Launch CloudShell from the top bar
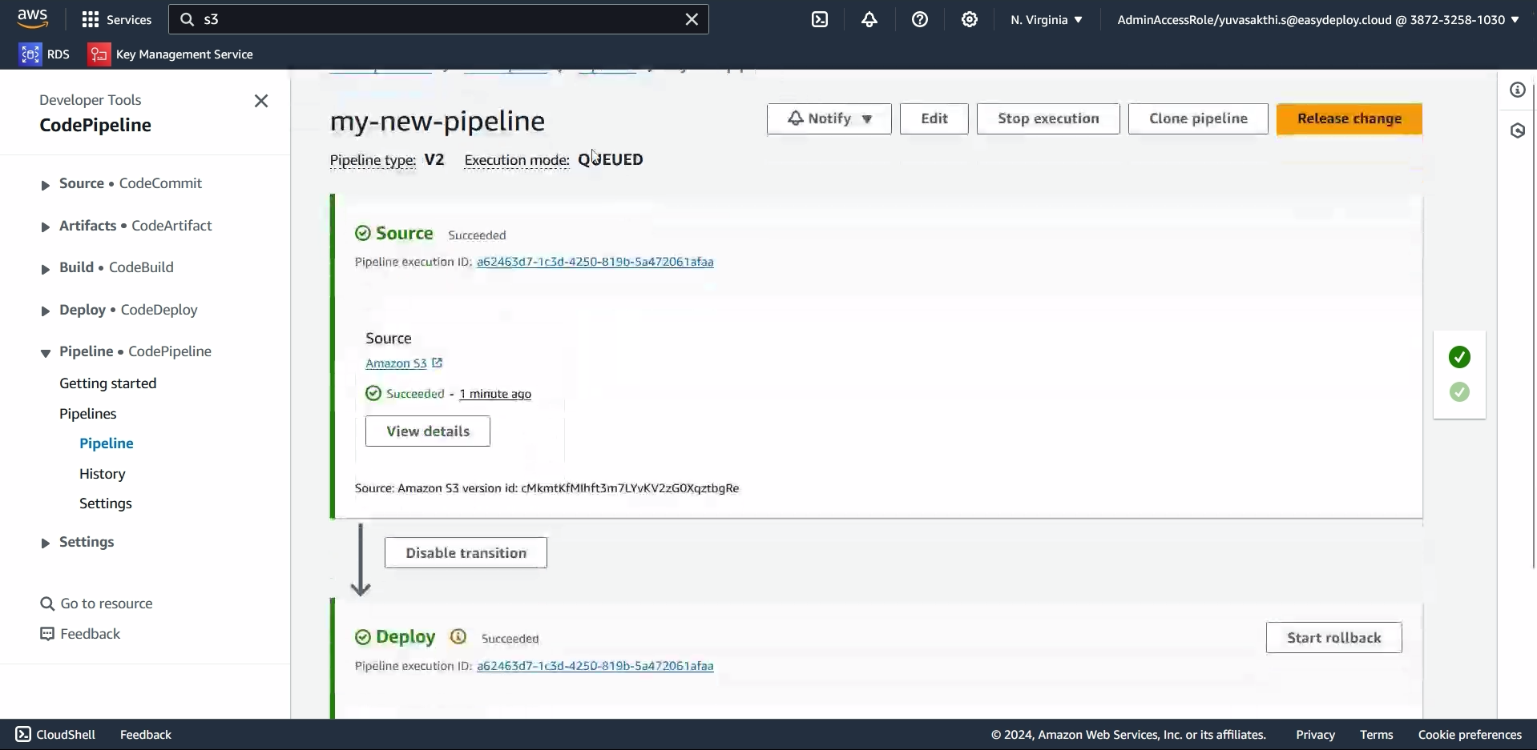 click(820, 19)
